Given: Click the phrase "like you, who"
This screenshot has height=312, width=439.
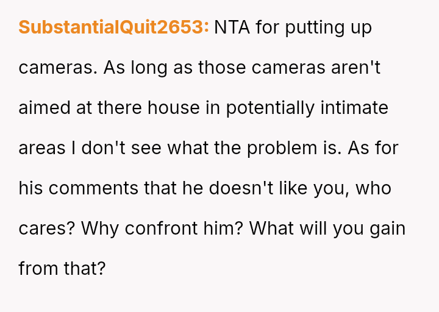Looking at the screenshot, I should point(339,188).
